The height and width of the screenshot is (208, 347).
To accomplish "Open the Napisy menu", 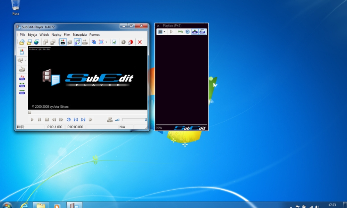I will (x=56, y=34).
